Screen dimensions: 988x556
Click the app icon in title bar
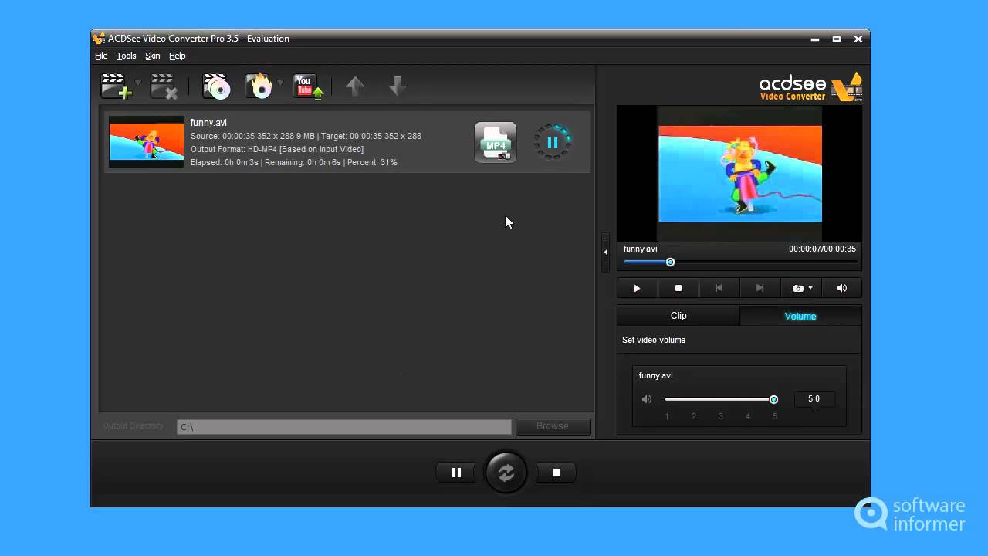pyautogui.click(x=98, y=38)
